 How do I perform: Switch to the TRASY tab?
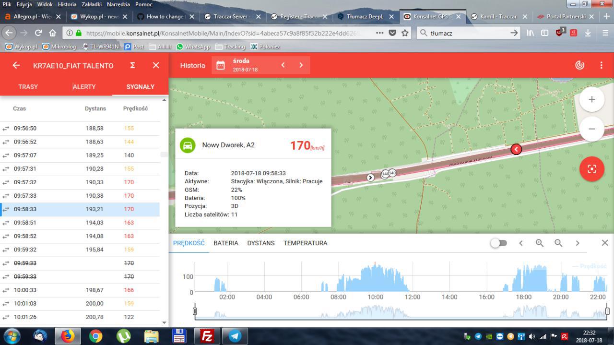point(28,87)
